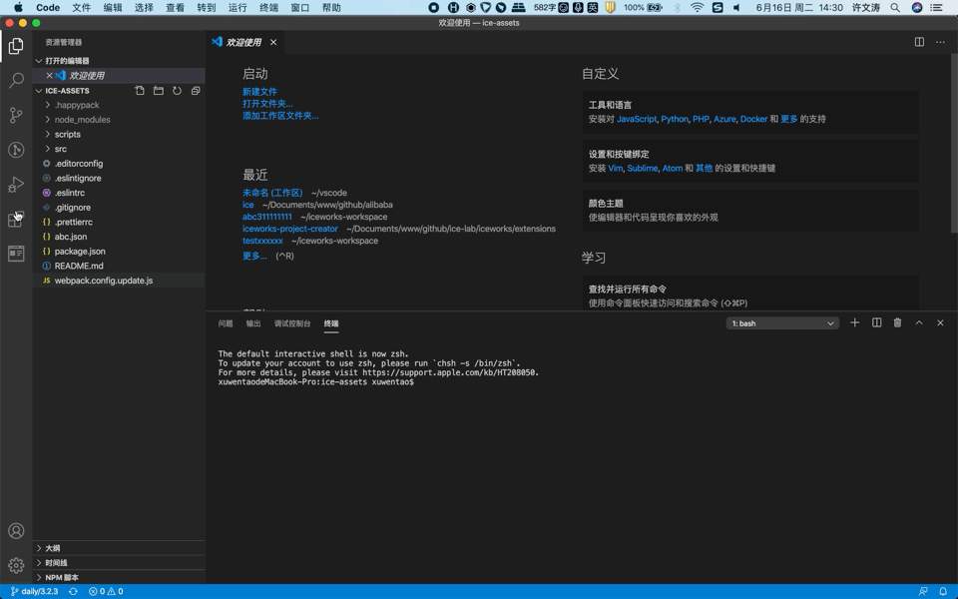Switch to the 调试控制台 panel tab
The image size is (958, 599).
click(292, 323)
